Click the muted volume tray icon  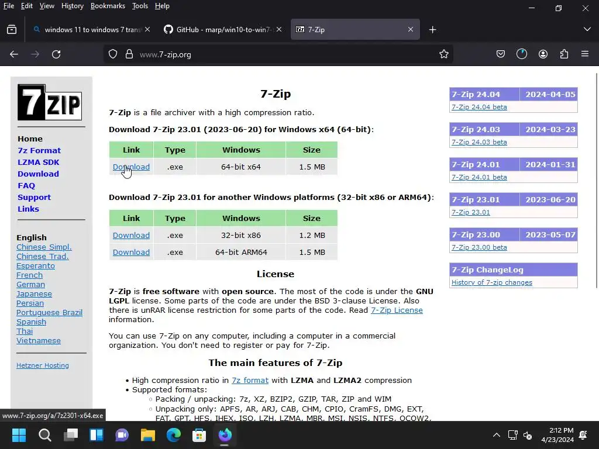[x=528, y=435]
